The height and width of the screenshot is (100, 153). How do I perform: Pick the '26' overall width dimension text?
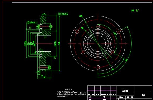(x=44, y=77)
